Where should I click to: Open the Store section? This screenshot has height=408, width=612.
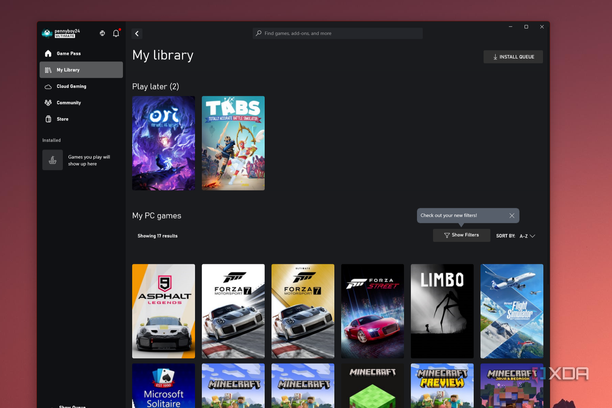click(x=81, y=119)
